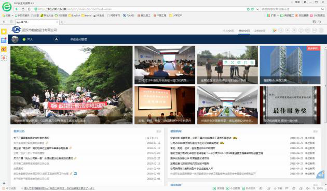Click the yellow star favorites sidebar icon
Screen dimensions: 327x191
[x=4, y=32]
